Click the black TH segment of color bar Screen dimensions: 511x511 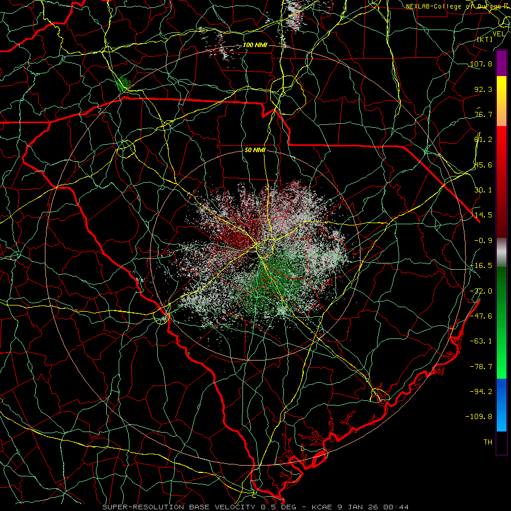pos(501,442)
